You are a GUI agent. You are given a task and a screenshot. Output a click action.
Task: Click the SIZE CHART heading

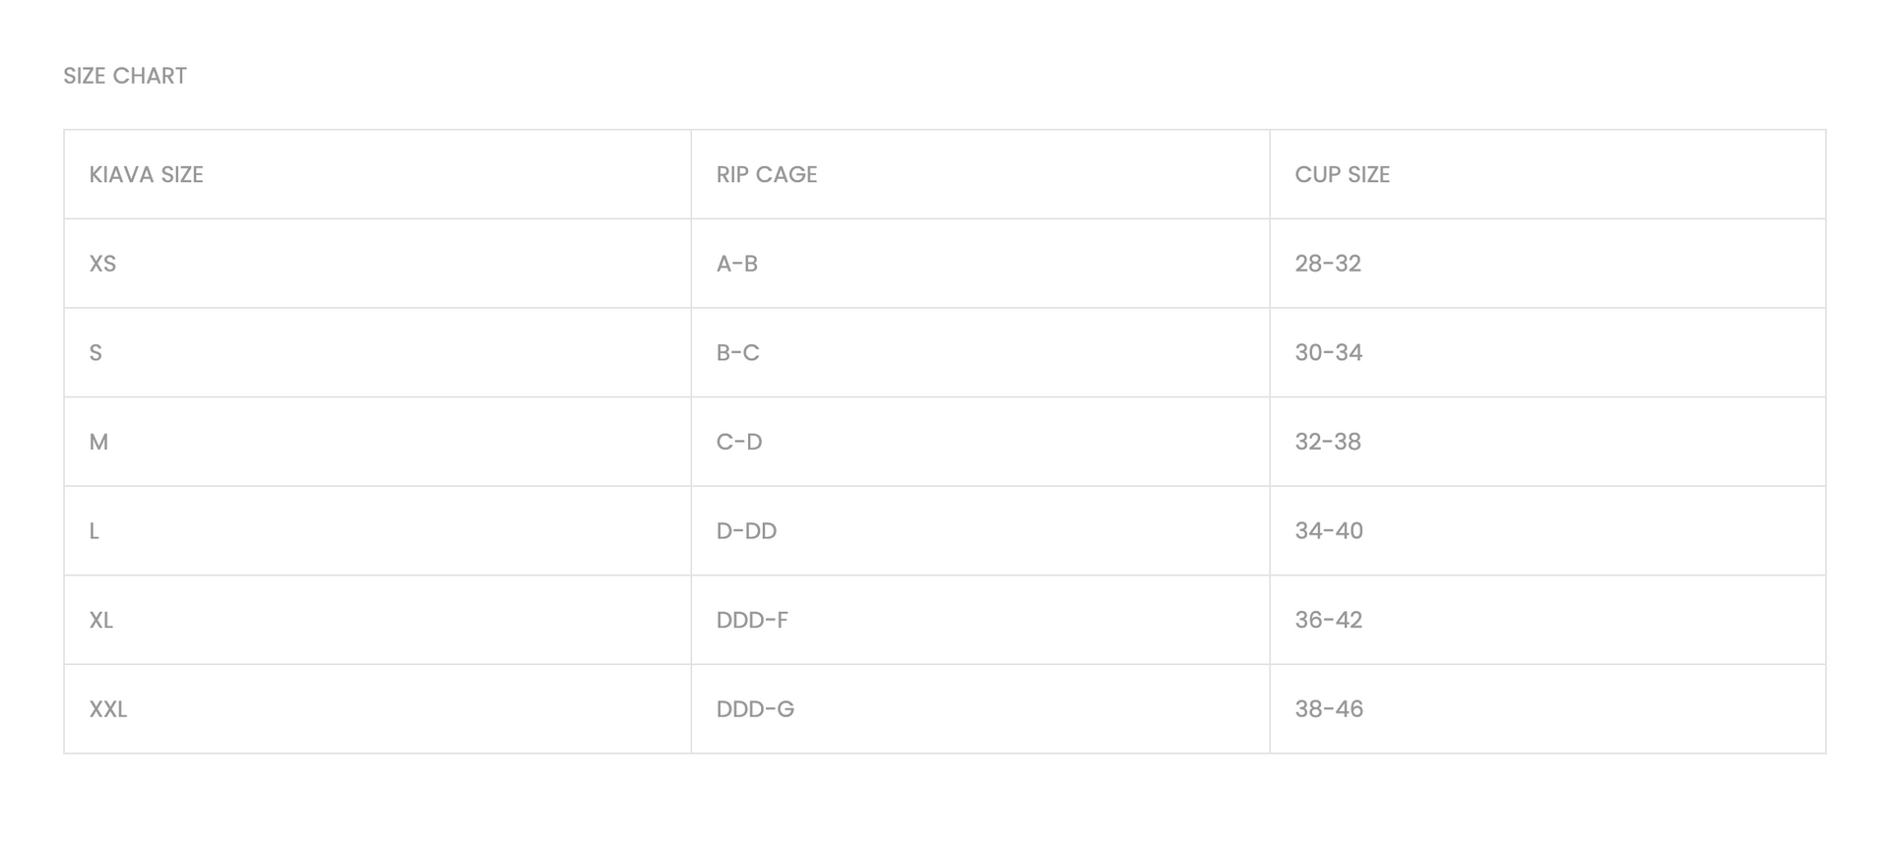tap(125, 76)
